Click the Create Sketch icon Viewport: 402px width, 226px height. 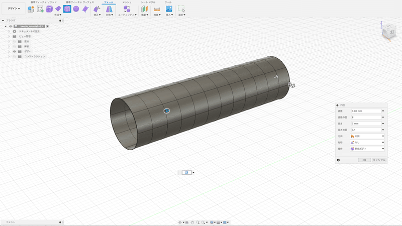coord(40,9)
